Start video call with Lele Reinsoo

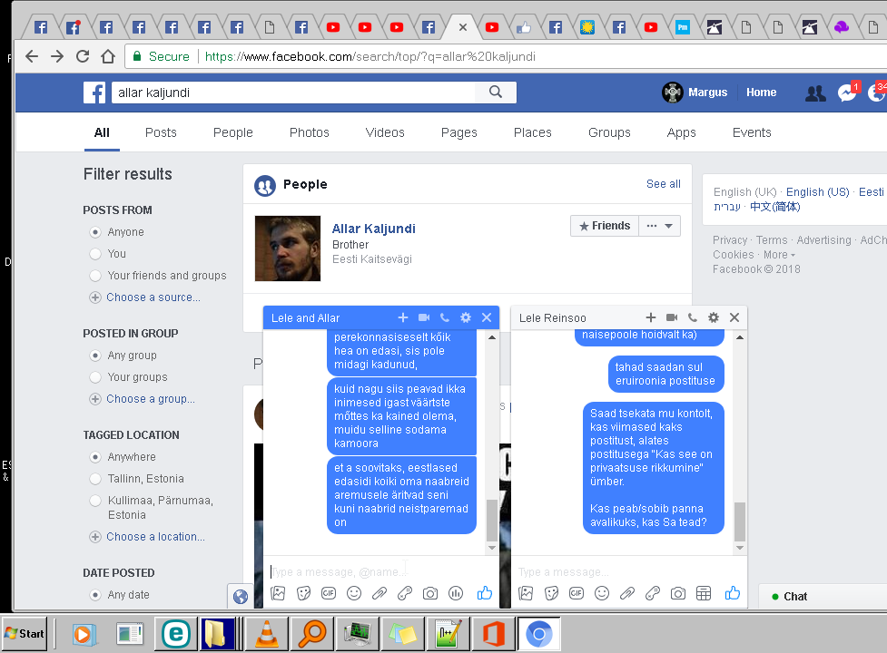tap(672, 317)
